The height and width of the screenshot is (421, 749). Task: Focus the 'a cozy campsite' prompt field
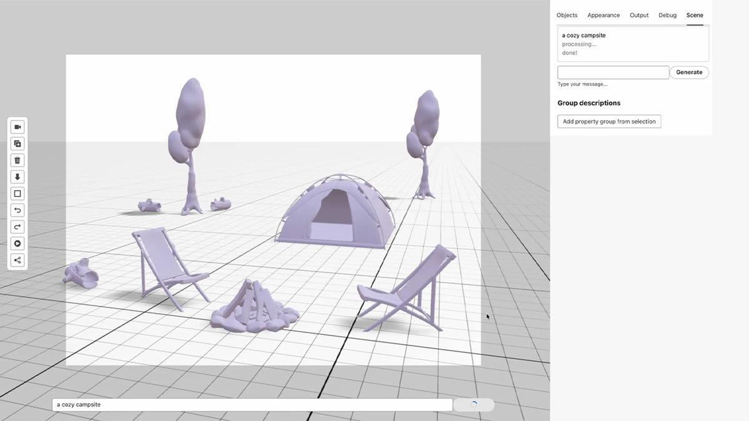(250, 404)
